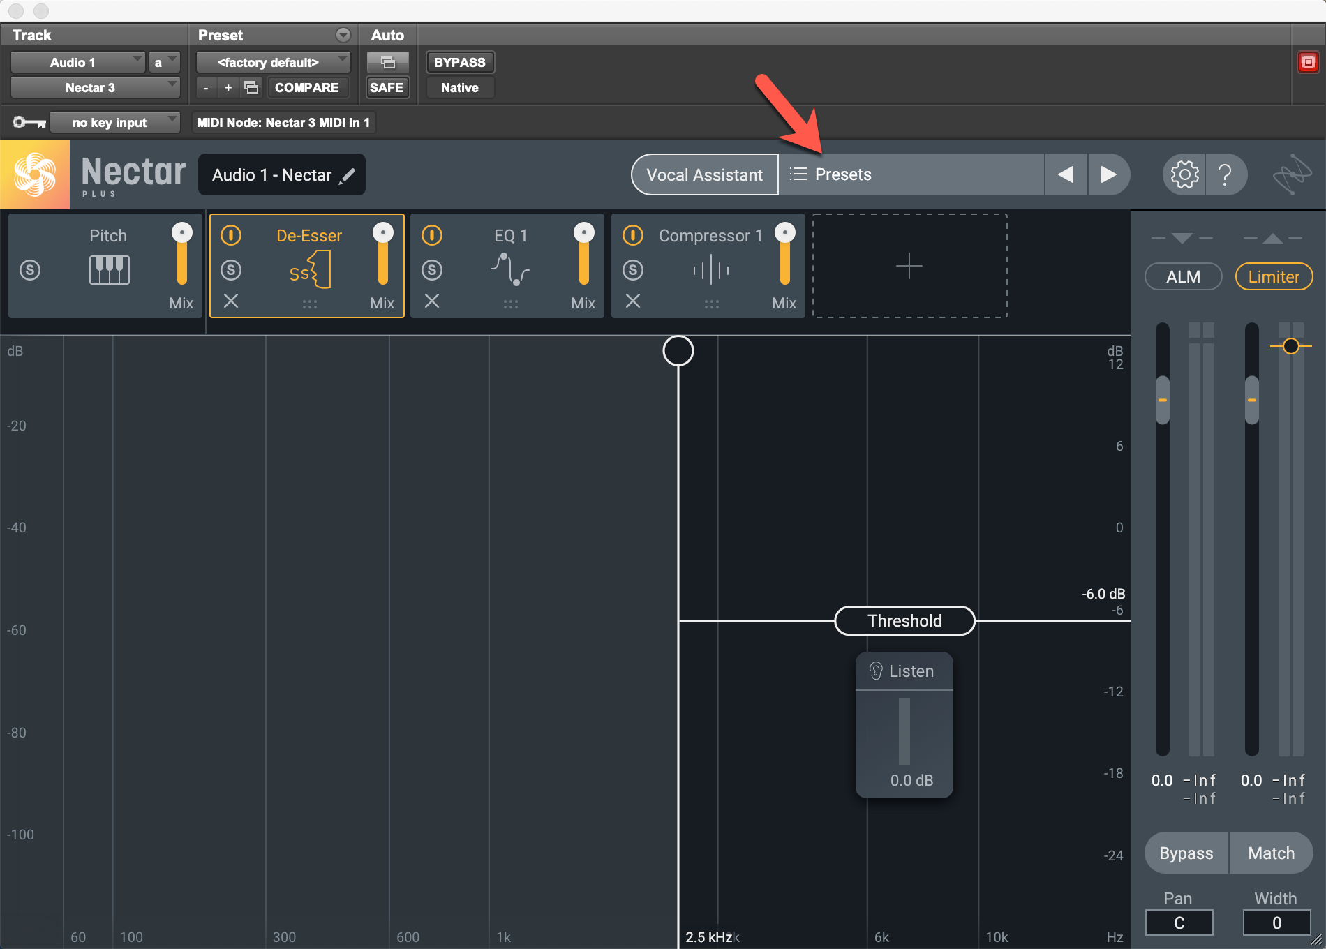
Task: Click the output gain fader handle
Action: tap(1252, 400)
